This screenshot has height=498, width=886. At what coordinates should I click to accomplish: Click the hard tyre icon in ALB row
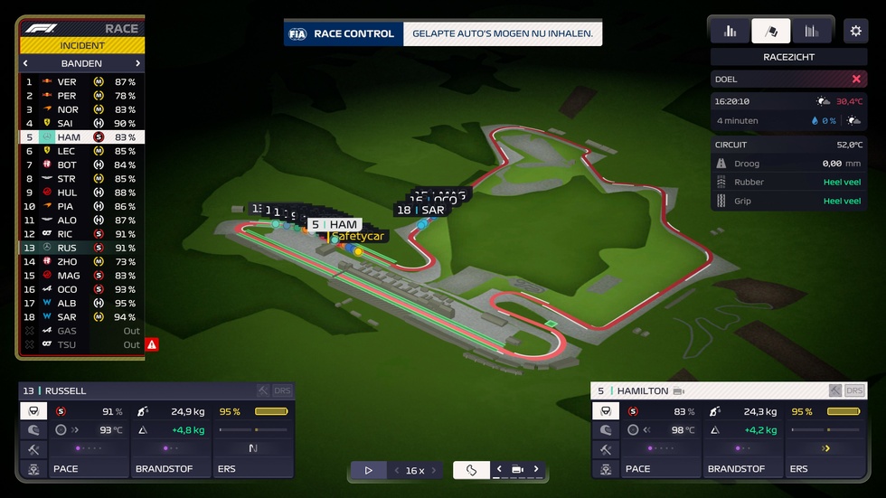[99, 303]
